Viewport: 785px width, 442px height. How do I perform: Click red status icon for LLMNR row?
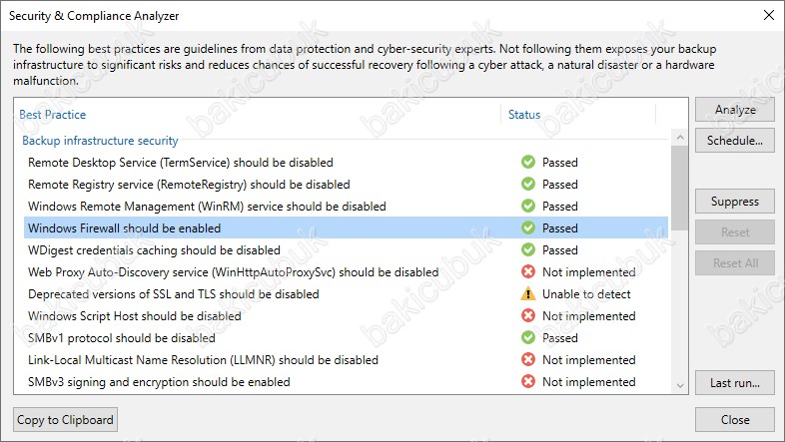click(527, 360)
